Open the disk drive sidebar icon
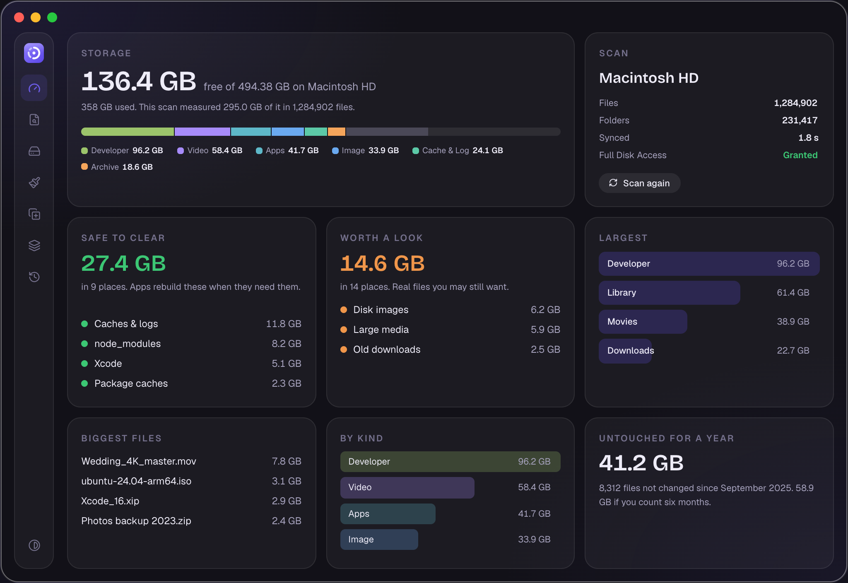This screenshot has height=583, width=848. (x=34, y=151)
